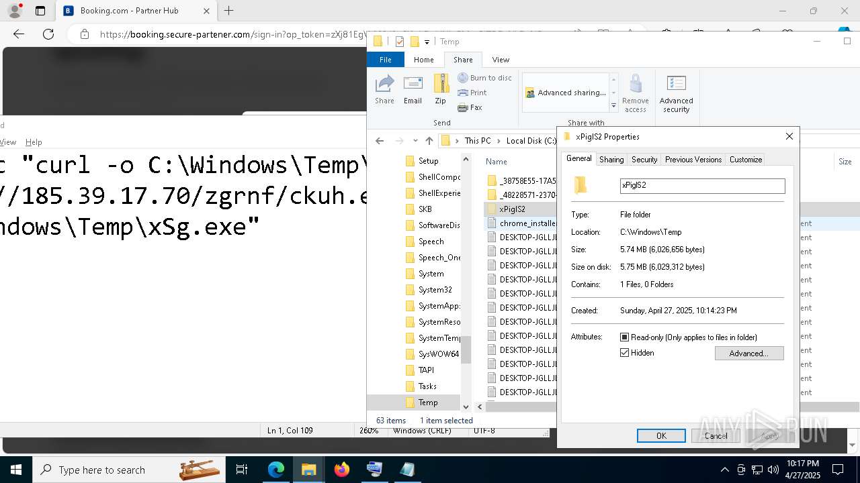Viewport: 860px width, 483px height.
Task: Click This PC in the address breadcrumb
Action: 478,141
